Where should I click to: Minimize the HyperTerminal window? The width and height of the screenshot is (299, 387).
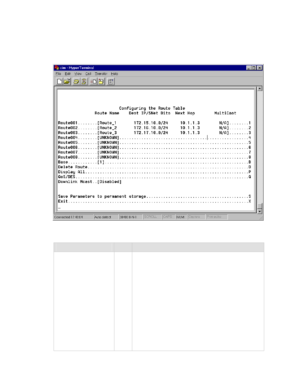pyautogui.click(x=249, y=68)
